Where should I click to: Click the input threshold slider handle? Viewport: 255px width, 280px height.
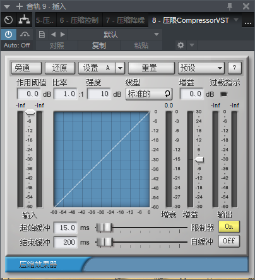[x=30, y=113]
